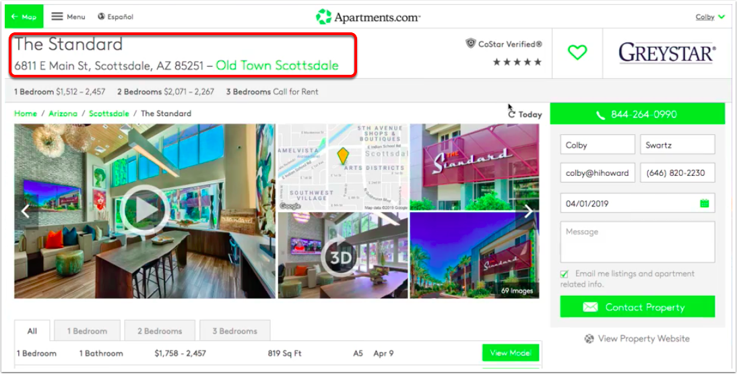Go back to Map view

point(24,16)
